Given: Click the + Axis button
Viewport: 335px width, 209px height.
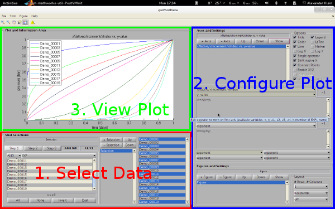Looking at the screenshot, I should coord(207,41).
